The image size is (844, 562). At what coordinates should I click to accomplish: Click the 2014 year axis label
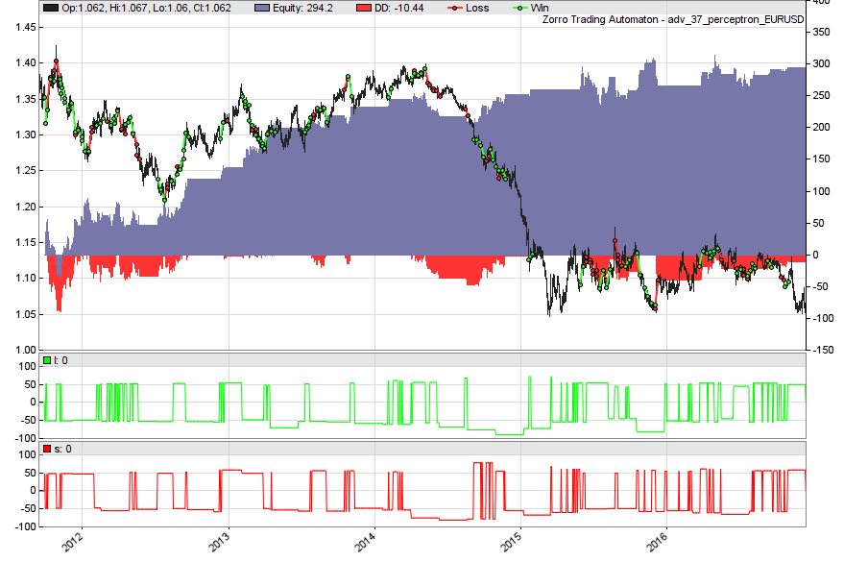click(x=366, y=541)
